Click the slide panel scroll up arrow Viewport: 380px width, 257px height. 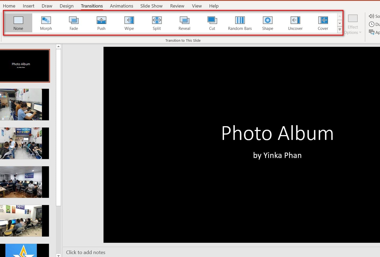pos(59,47)
